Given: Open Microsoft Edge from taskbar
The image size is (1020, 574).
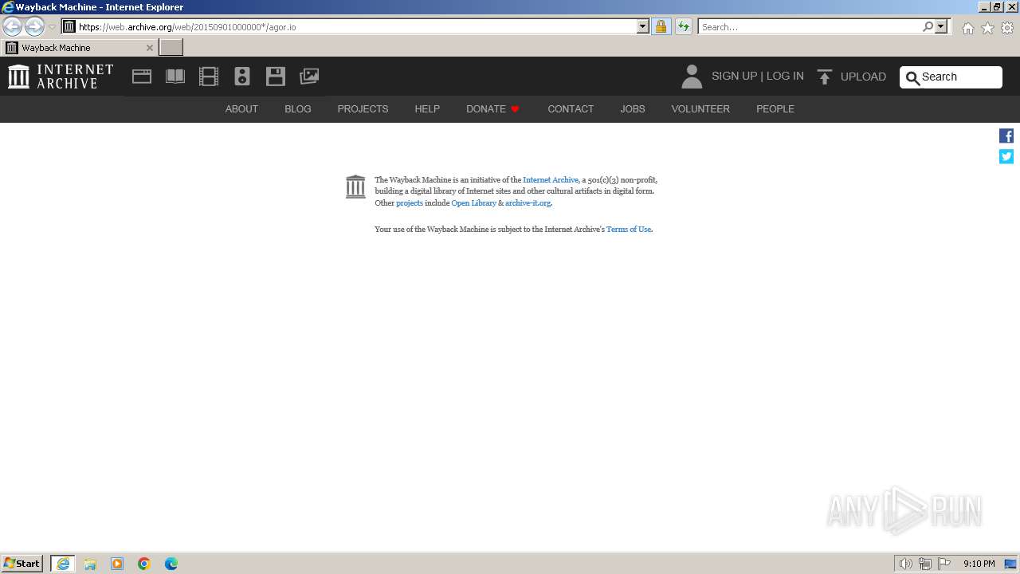Looking at the screenshot, I should click(171, 564).
